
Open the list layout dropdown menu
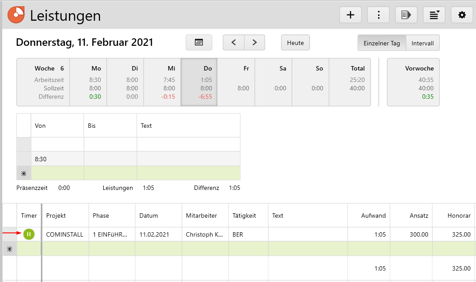click(x=434, y=15)
